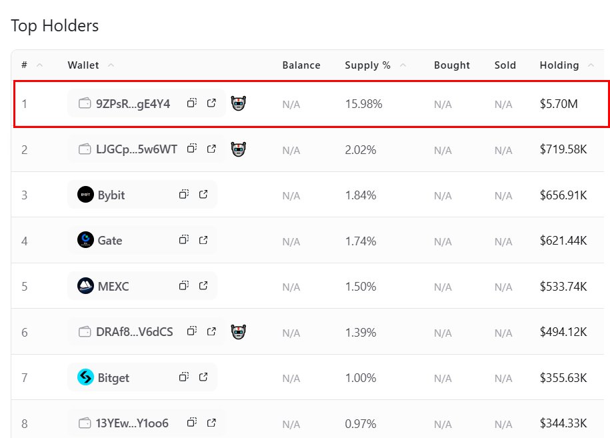Open external link for Bybit wallet
The width and height of the screenshot is (610, 438).
click(x=203, y=195)
